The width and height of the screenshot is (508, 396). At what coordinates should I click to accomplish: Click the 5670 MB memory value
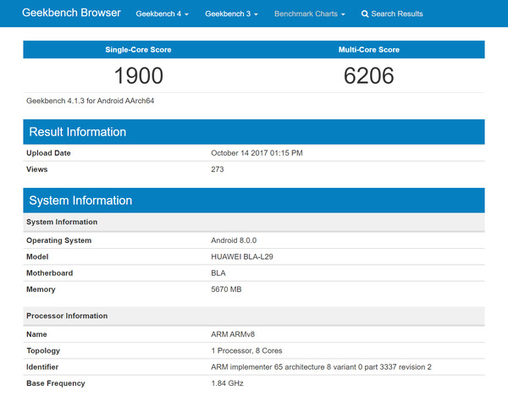[226, 289]
